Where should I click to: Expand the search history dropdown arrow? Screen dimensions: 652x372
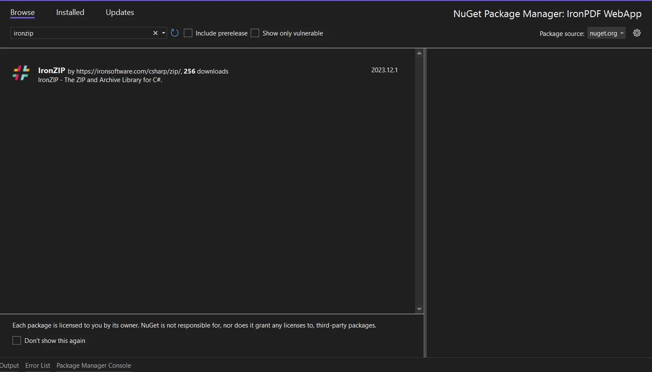(x=164, y=33)
